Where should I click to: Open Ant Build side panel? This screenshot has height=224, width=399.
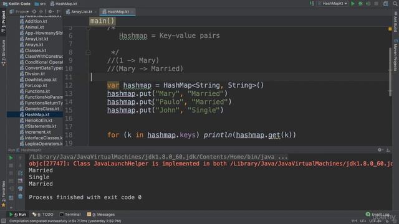395,22
